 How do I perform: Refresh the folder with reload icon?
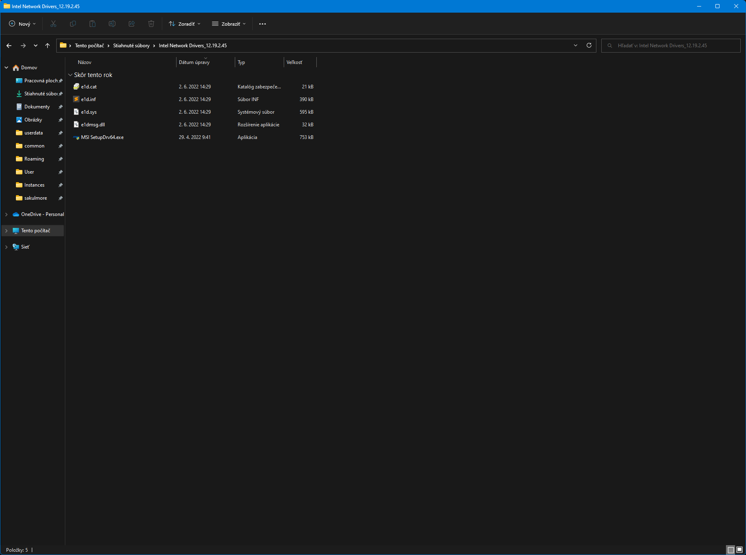(x=589, y=46)
